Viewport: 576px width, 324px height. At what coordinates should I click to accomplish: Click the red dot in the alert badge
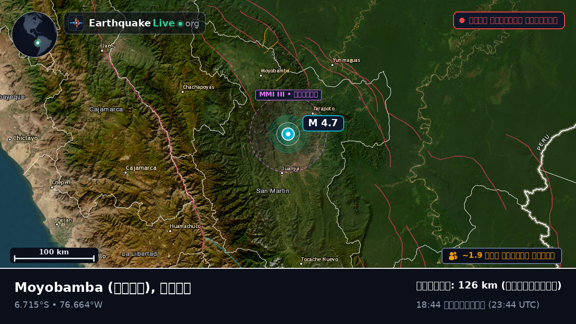462,20
